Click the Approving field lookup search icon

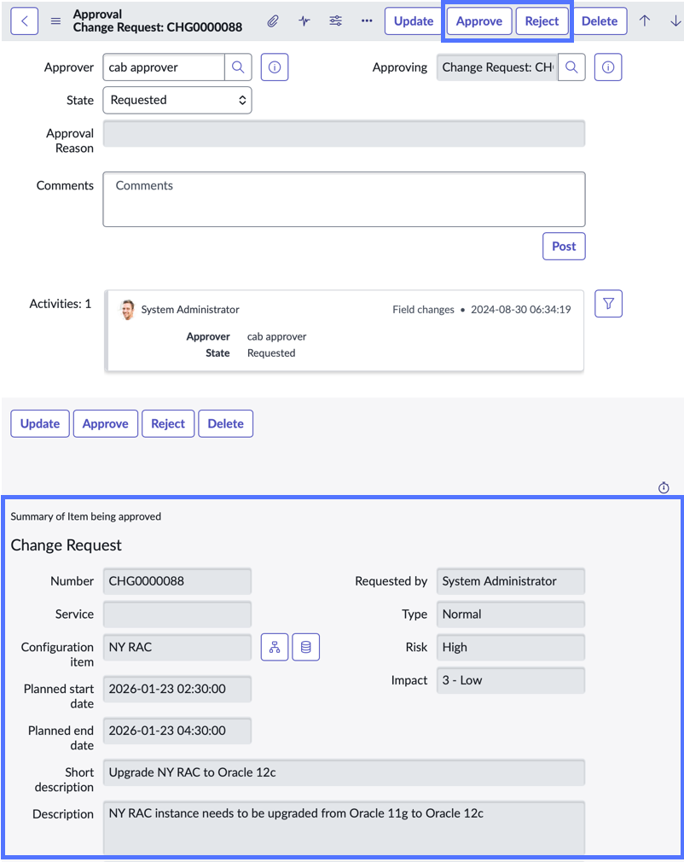click(x=571, y=67)
